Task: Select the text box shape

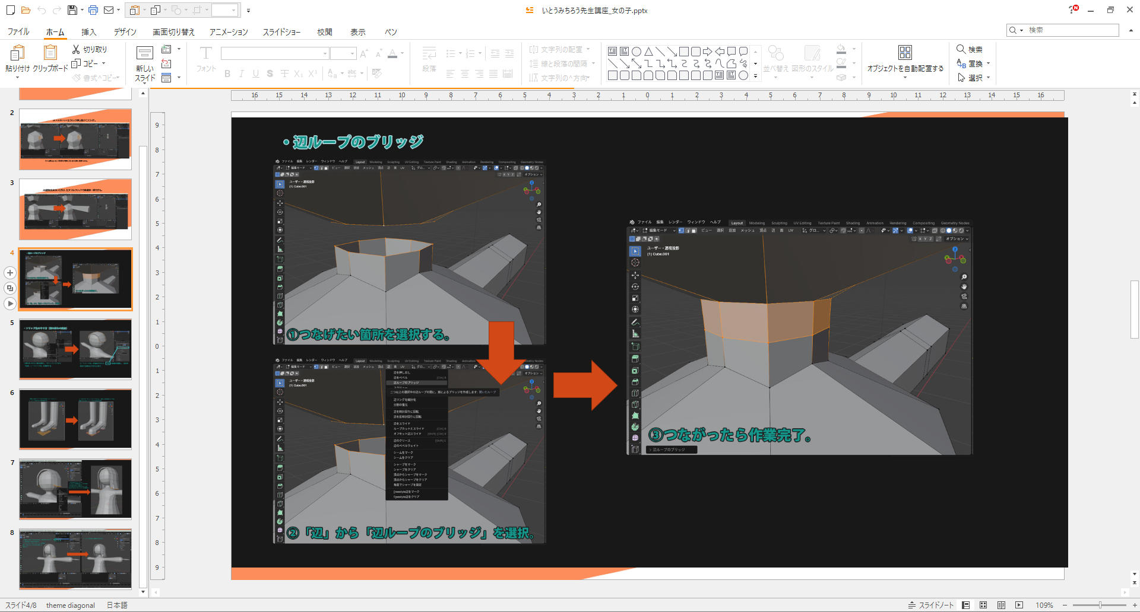Action: pyautogui.click(x=613, y=52)
